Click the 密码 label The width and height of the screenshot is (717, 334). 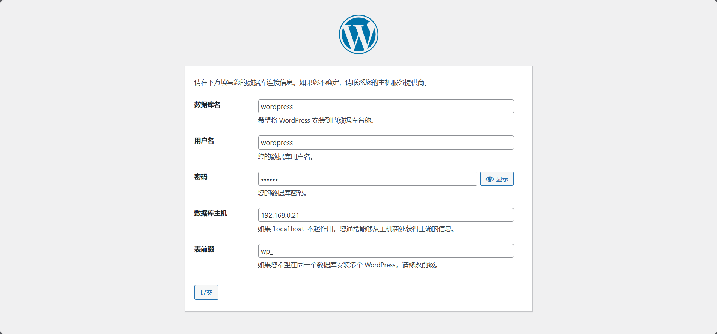[x=201, y=177]
